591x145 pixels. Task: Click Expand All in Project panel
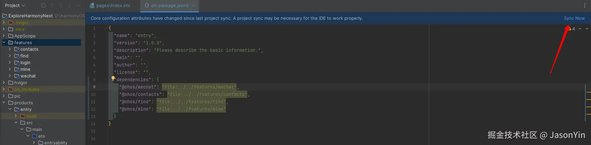pos(52,5)
